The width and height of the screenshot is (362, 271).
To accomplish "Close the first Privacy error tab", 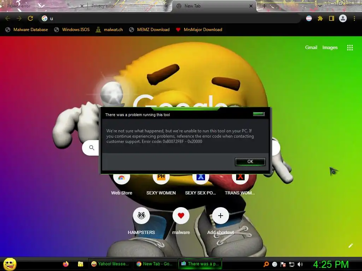I will tap(82, 6).
